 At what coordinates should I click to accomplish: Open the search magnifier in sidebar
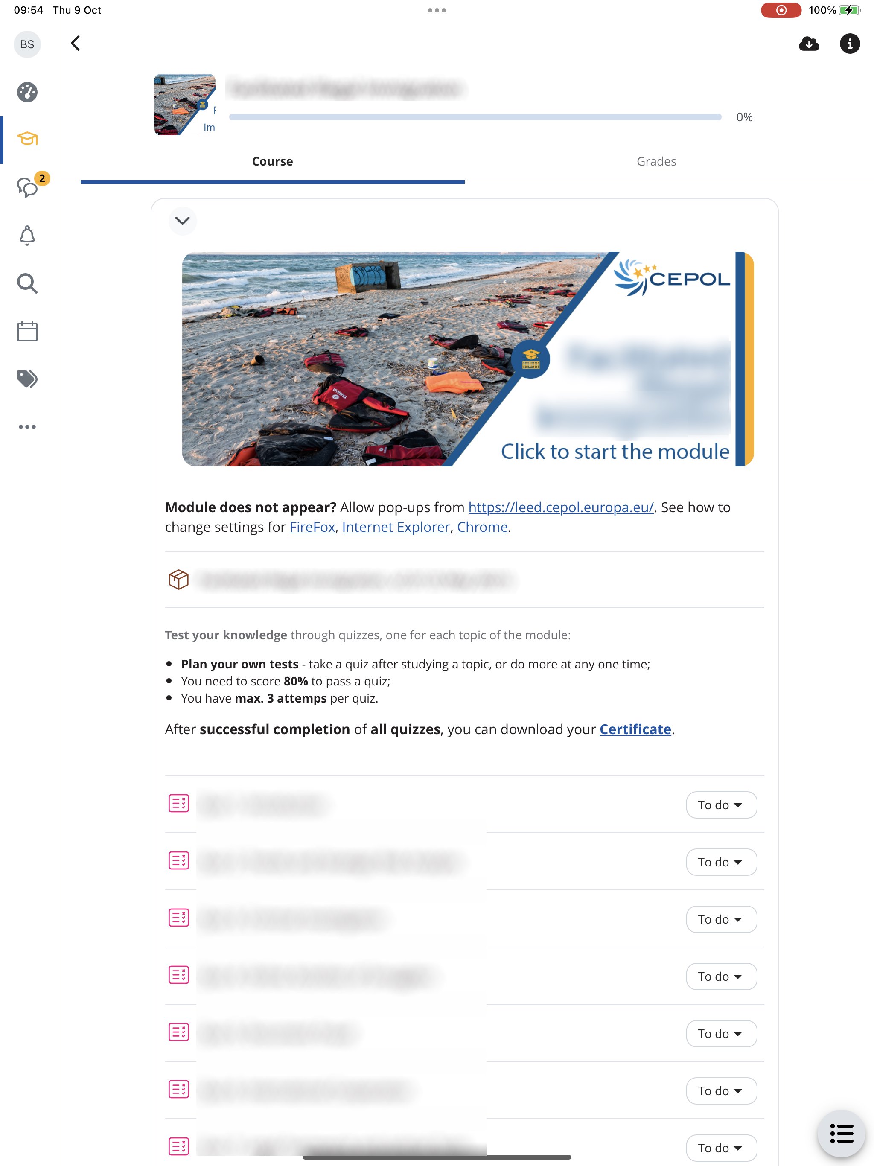pyautogui.click(x=27, y=283)
